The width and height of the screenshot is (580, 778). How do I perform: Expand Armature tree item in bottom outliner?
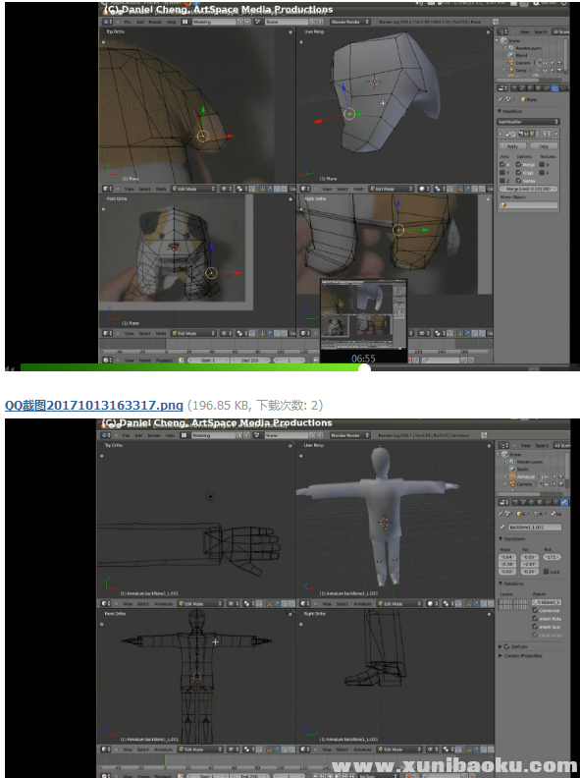505,476
